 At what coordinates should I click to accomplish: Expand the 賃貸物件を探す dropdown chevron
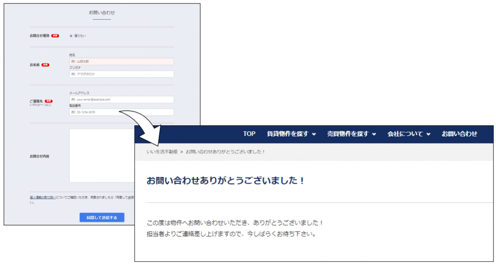(314, 134)
